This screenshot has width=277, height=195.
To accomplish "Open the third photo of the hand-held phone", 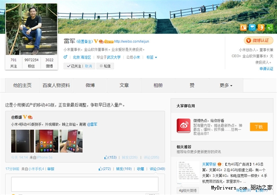I will 71,141.
